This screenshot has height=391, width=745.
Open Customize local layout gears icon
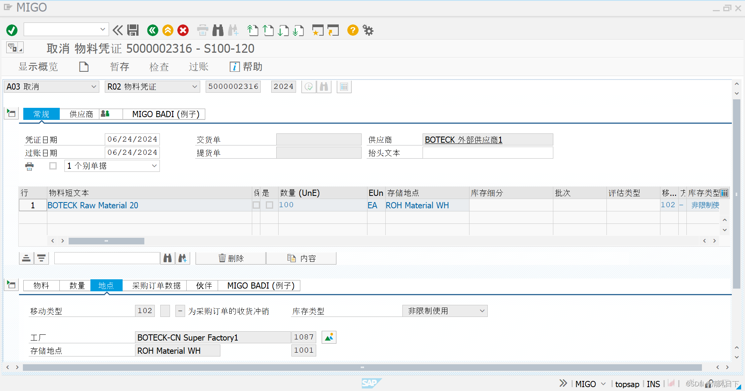click(368, 30)
